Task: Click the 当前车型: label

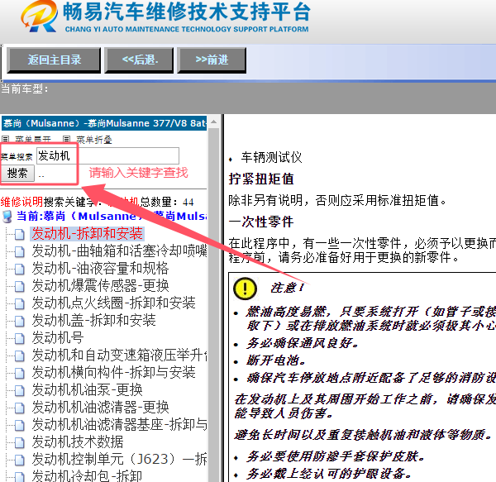Action: tap(24, 89)
